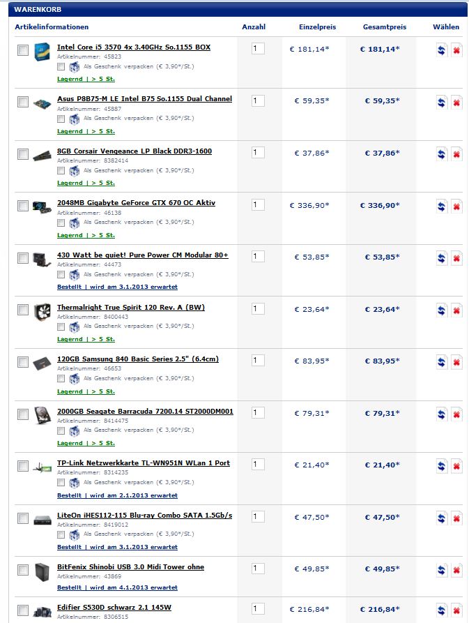The height and width of the screenshot is (623, 469).
Task: Tick gift wrap checkbox for Thermalright True Spirit
Action: pos(61,326)
